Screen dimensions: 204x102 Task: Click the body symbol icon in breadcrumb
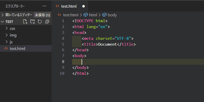(x=104, y=15)
